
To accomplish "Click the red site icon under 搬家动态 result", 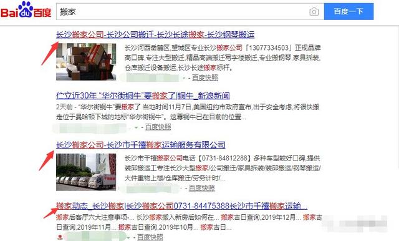I will [60, 237].
